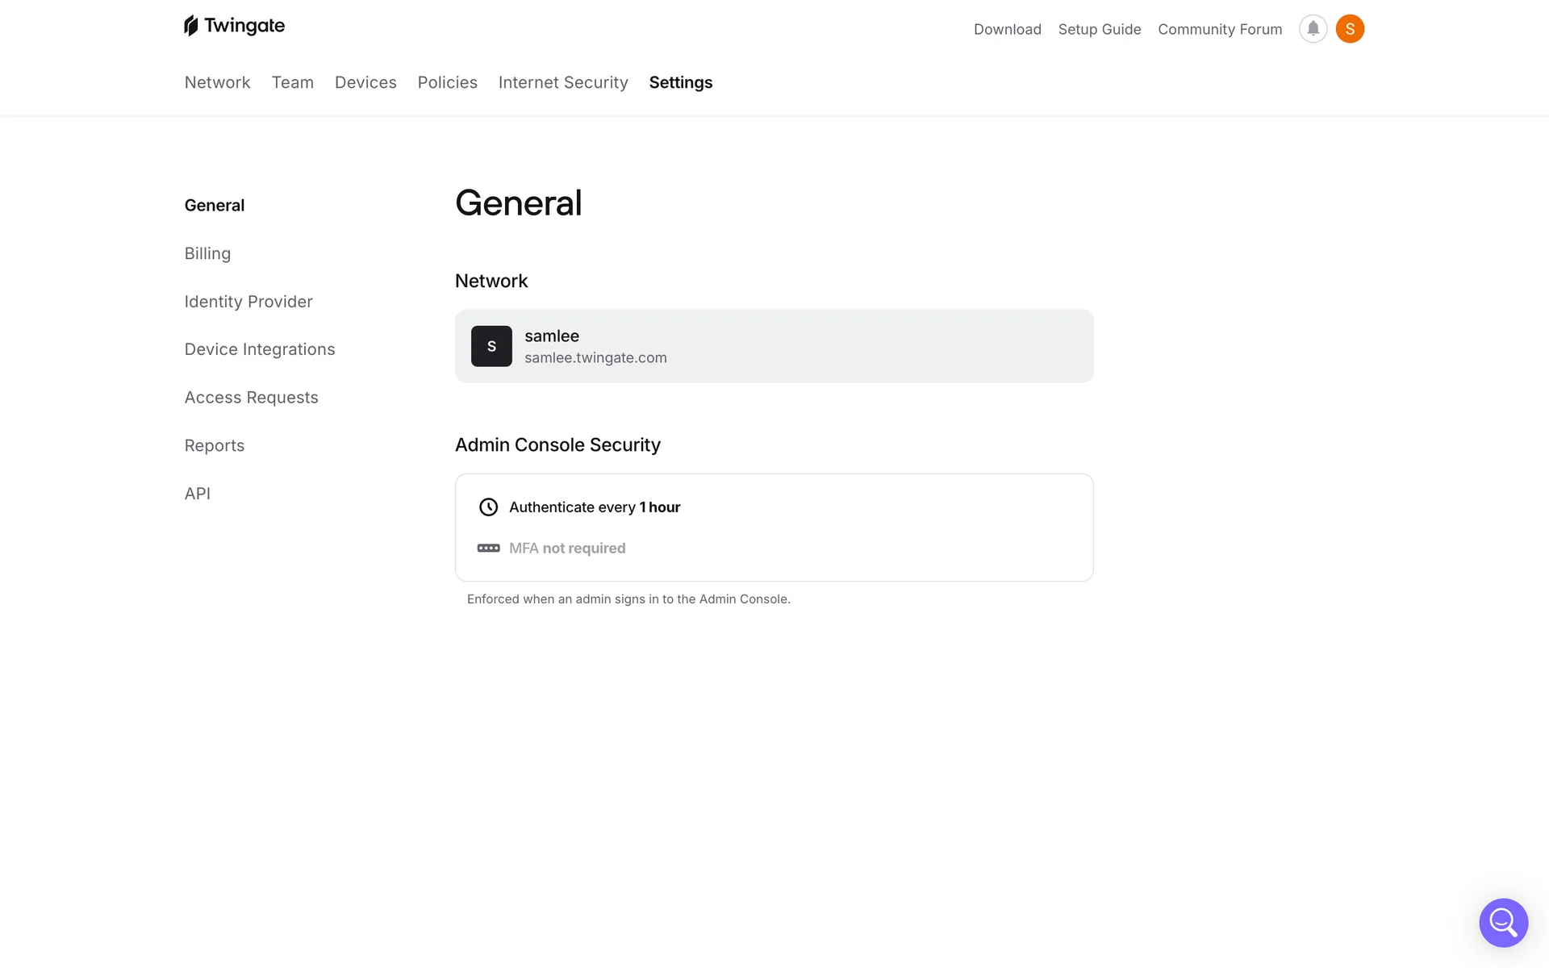Click the MFA password dots icon
The image size is (1549, 968).
[488, 549]
